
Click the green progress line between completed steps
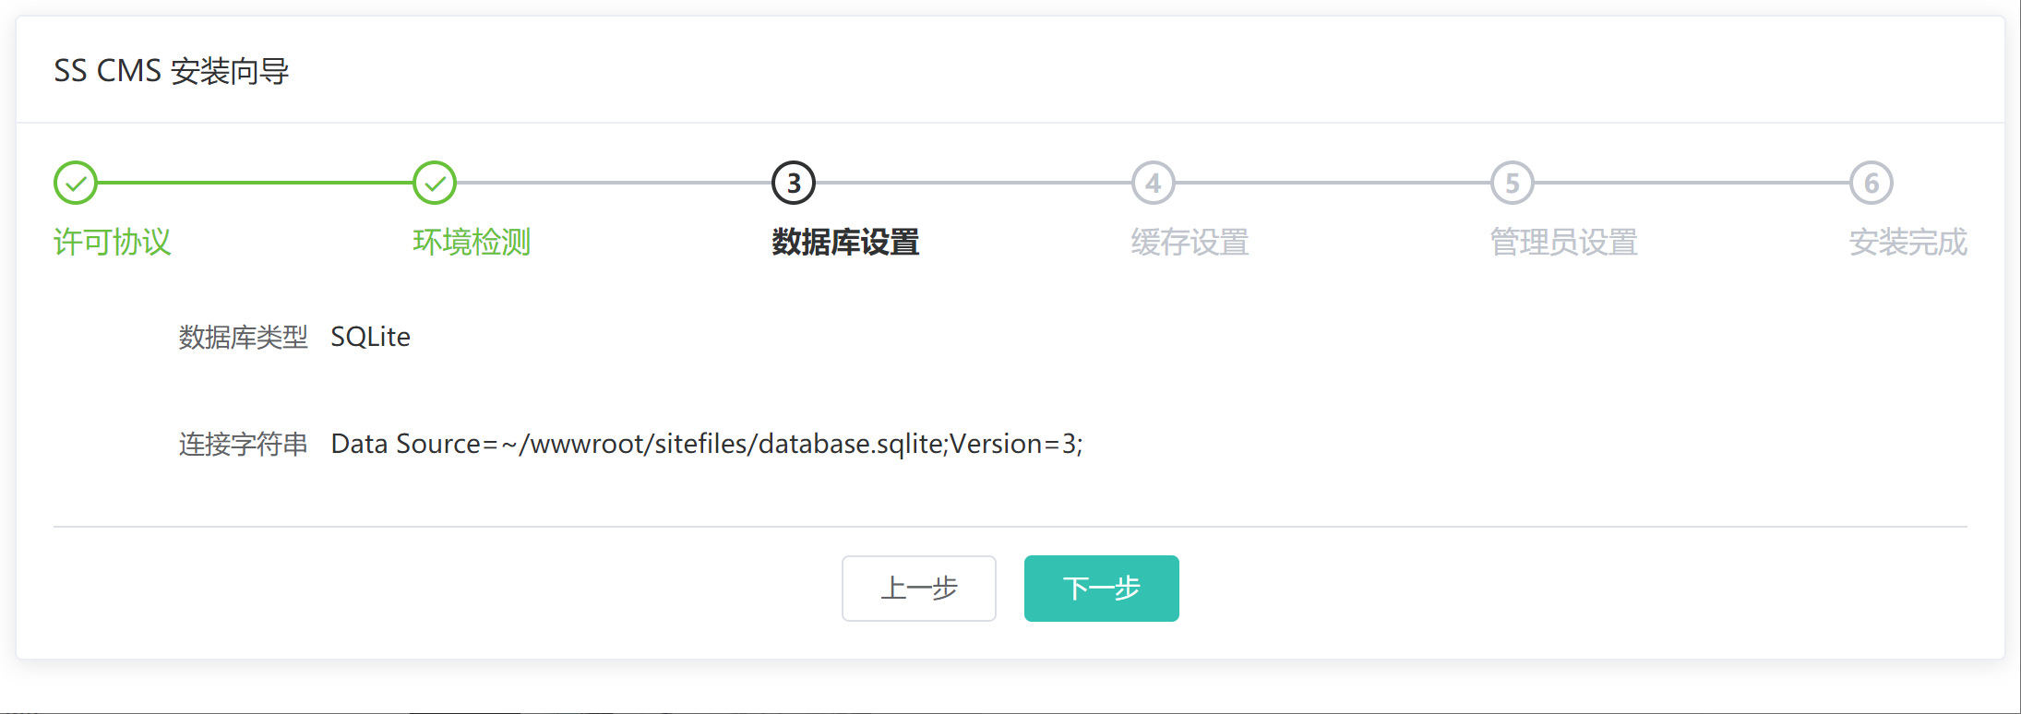255,183
